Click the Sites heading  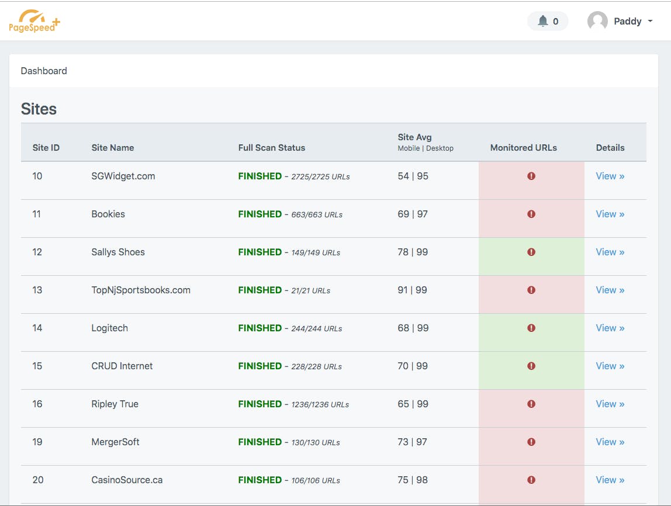(39, 109)
